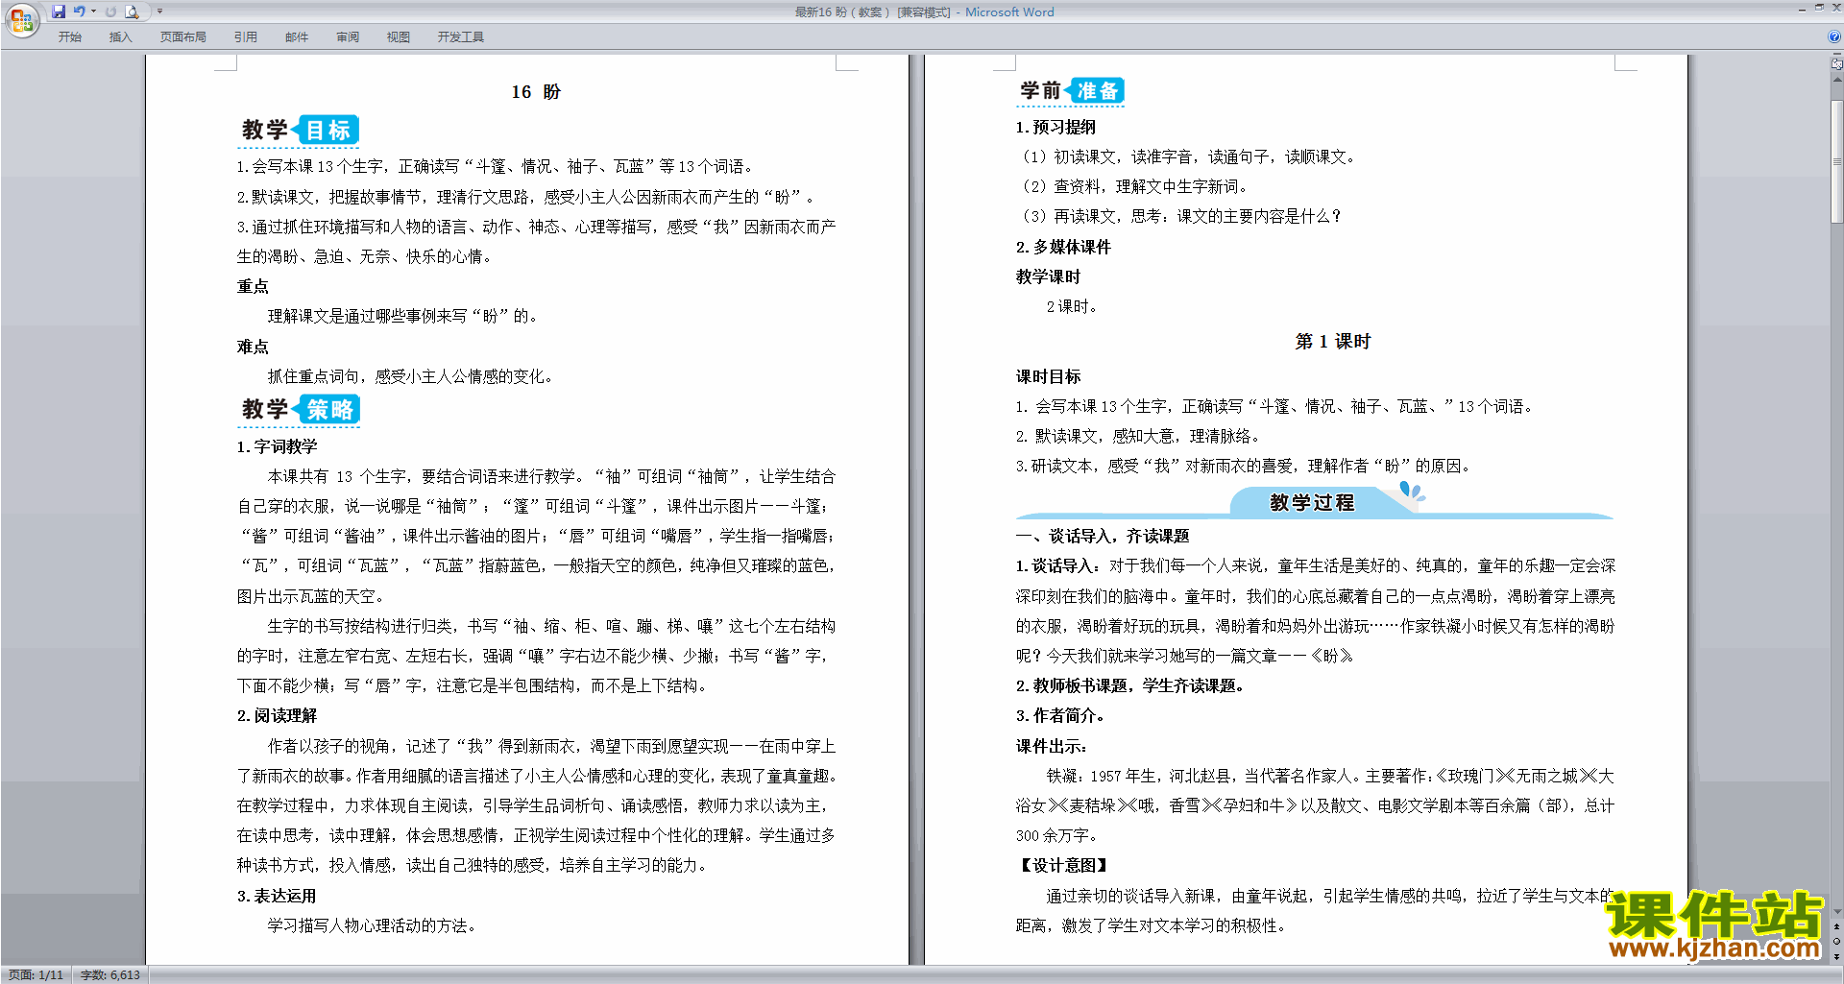Click the vertical scrollbar up arrow
Image resolution: width=1844 pixels, height=984 pixels.
pos(1836,80)
